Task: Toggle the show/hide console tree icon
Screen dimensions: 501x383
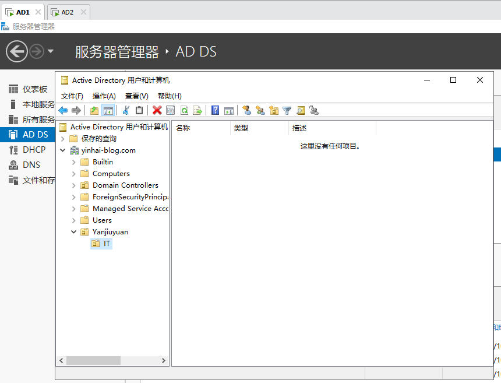Action: (108, 111)
